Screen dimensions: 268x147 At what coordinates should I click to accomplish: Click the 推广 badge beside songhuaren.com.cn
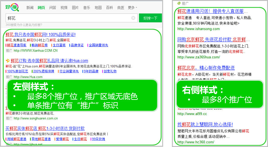[x=9, y=118]
